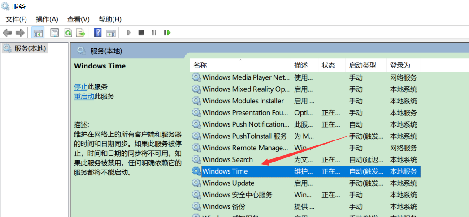Click gear icon beside Windows Update
This screenshot has width=469, height=217.
click(196, 183)
